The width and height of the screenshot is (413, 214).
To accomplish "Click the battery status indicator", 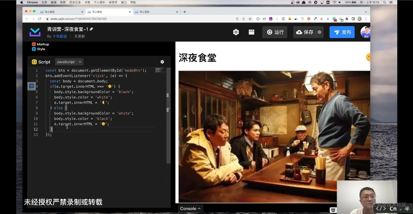I will (354, 2).
